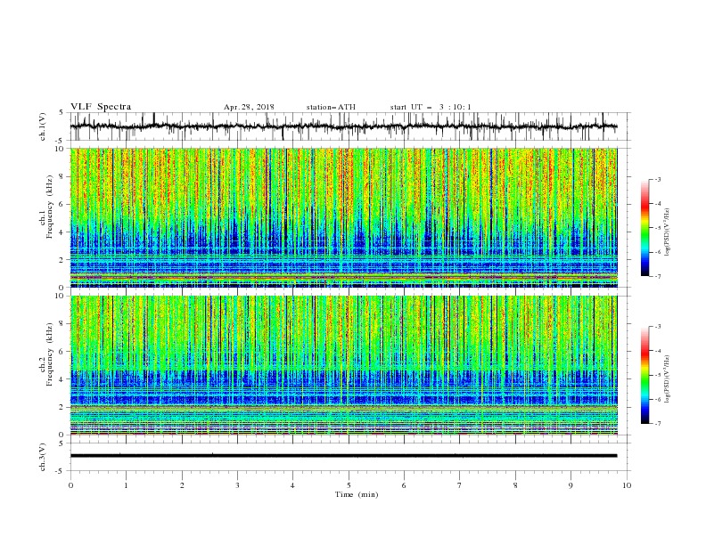Click the '-3' label on ch.2 colorbar
The height and width of the screenshot is (545, 706).
coord(657,327)
